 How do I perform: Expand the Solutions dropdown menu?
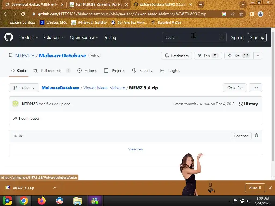pyautogui.click(x=54, y=38)
